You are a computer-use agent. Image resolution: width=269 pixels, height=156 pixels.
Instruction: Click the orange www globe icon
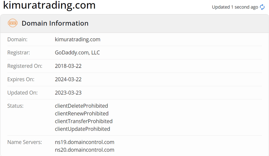[12, 23]
